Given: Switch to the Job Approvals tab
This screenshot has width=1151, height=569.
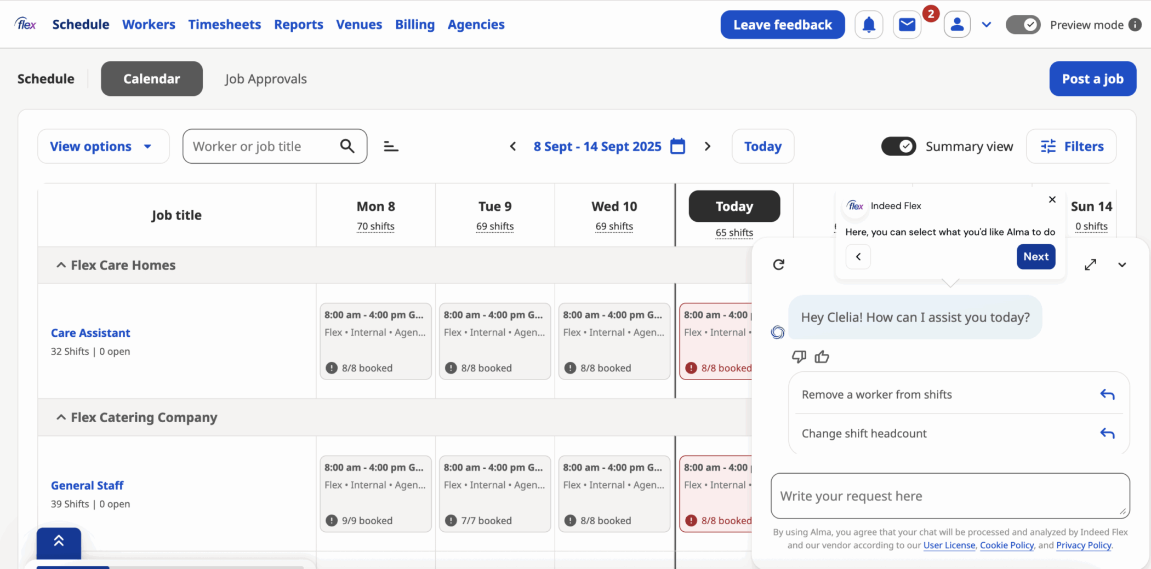Looking at the screenshot, I should [x=265, y=79].
